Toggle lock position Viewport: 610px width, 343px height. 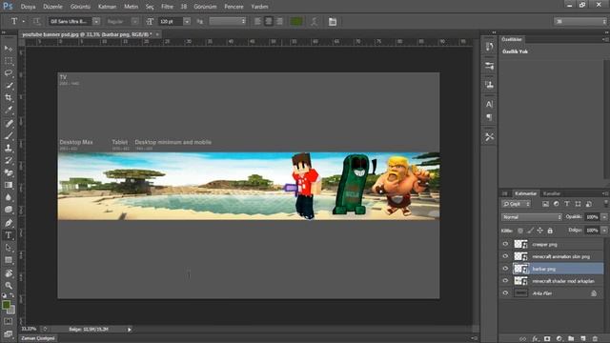(x=540, y=231)
